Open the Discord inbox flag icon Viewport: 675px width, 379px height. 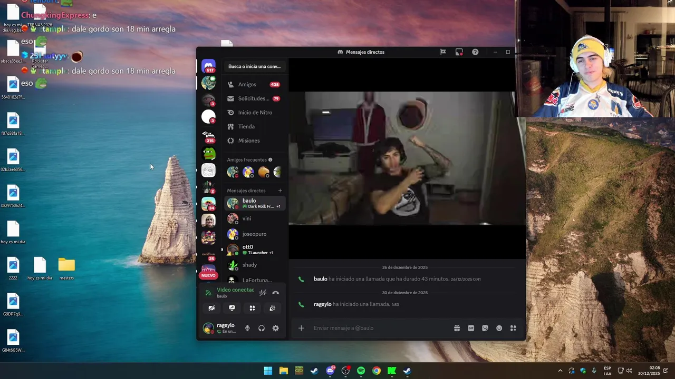point(443,52)
